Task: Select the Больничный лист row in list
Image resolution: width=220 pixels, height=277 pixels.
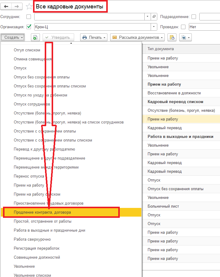Action: (163, 206)
